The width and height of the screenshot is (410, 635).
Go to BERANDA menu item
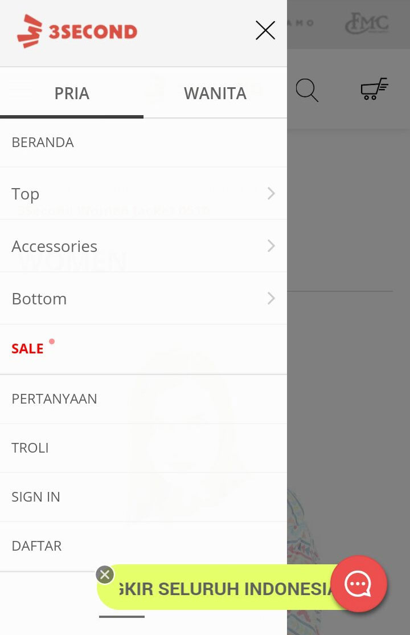pos(143,143)
